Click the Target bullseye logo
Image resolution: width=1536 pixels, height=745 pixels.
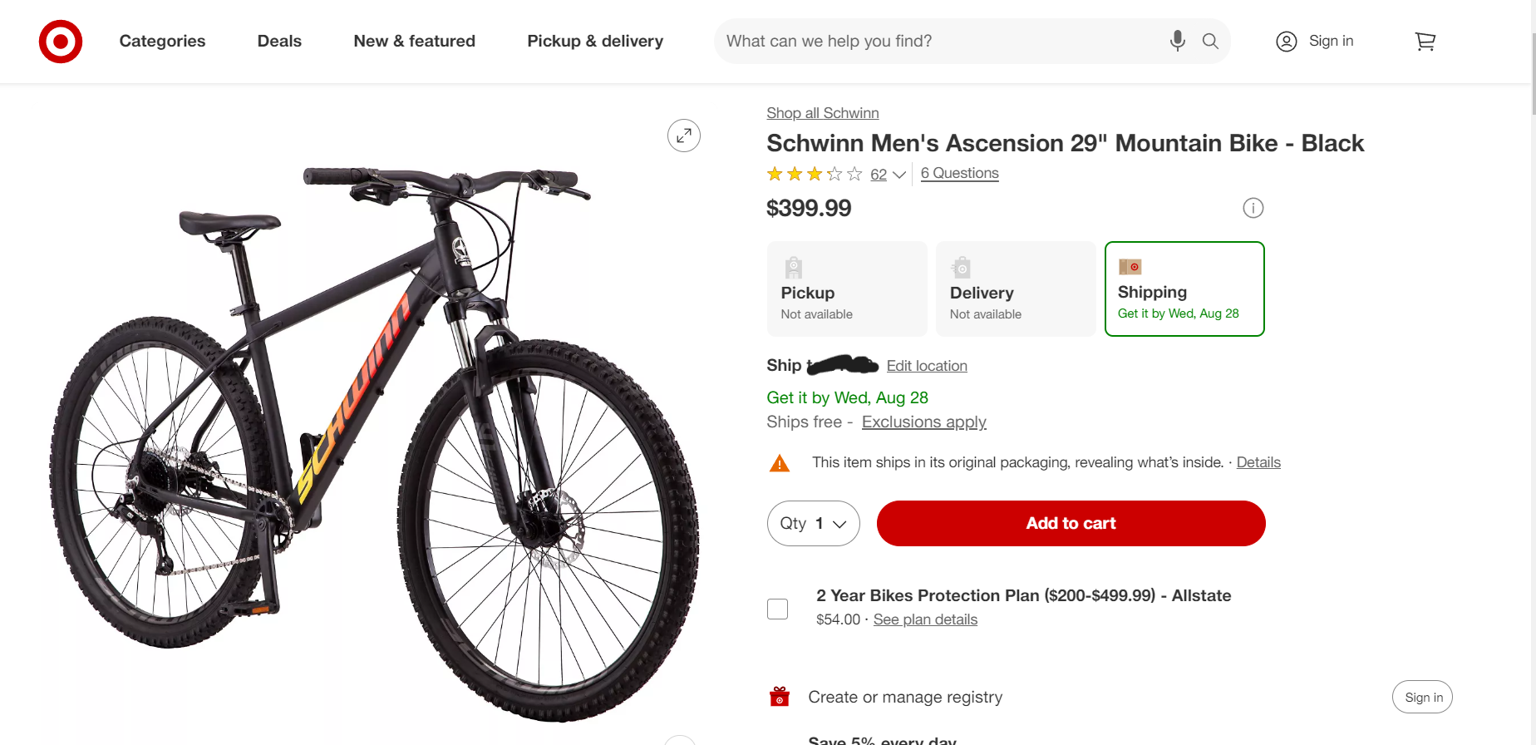(x=61, y=42)
